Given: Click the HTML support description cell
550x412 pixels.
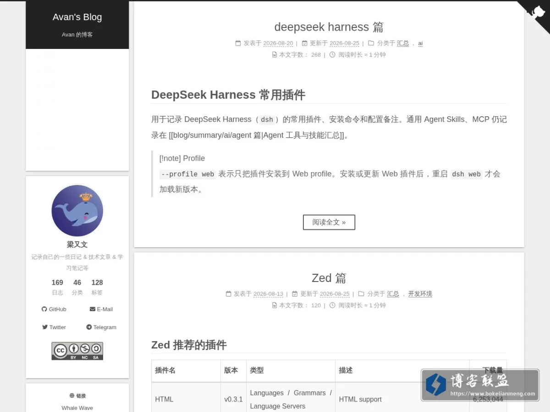Looking at the screenshot, I should [402, 399].
